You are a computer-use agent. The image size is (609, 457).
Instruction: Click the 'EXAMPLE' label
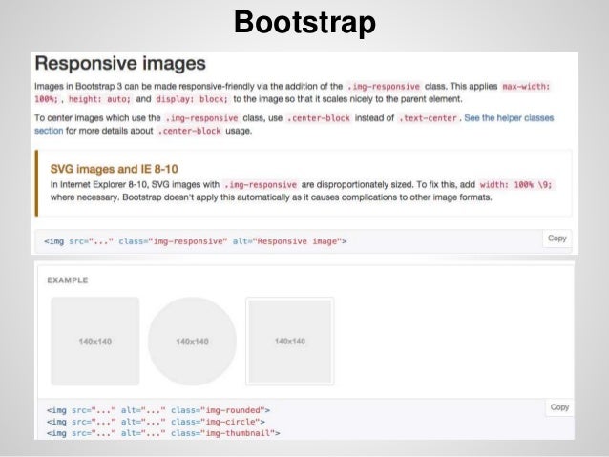68,280
